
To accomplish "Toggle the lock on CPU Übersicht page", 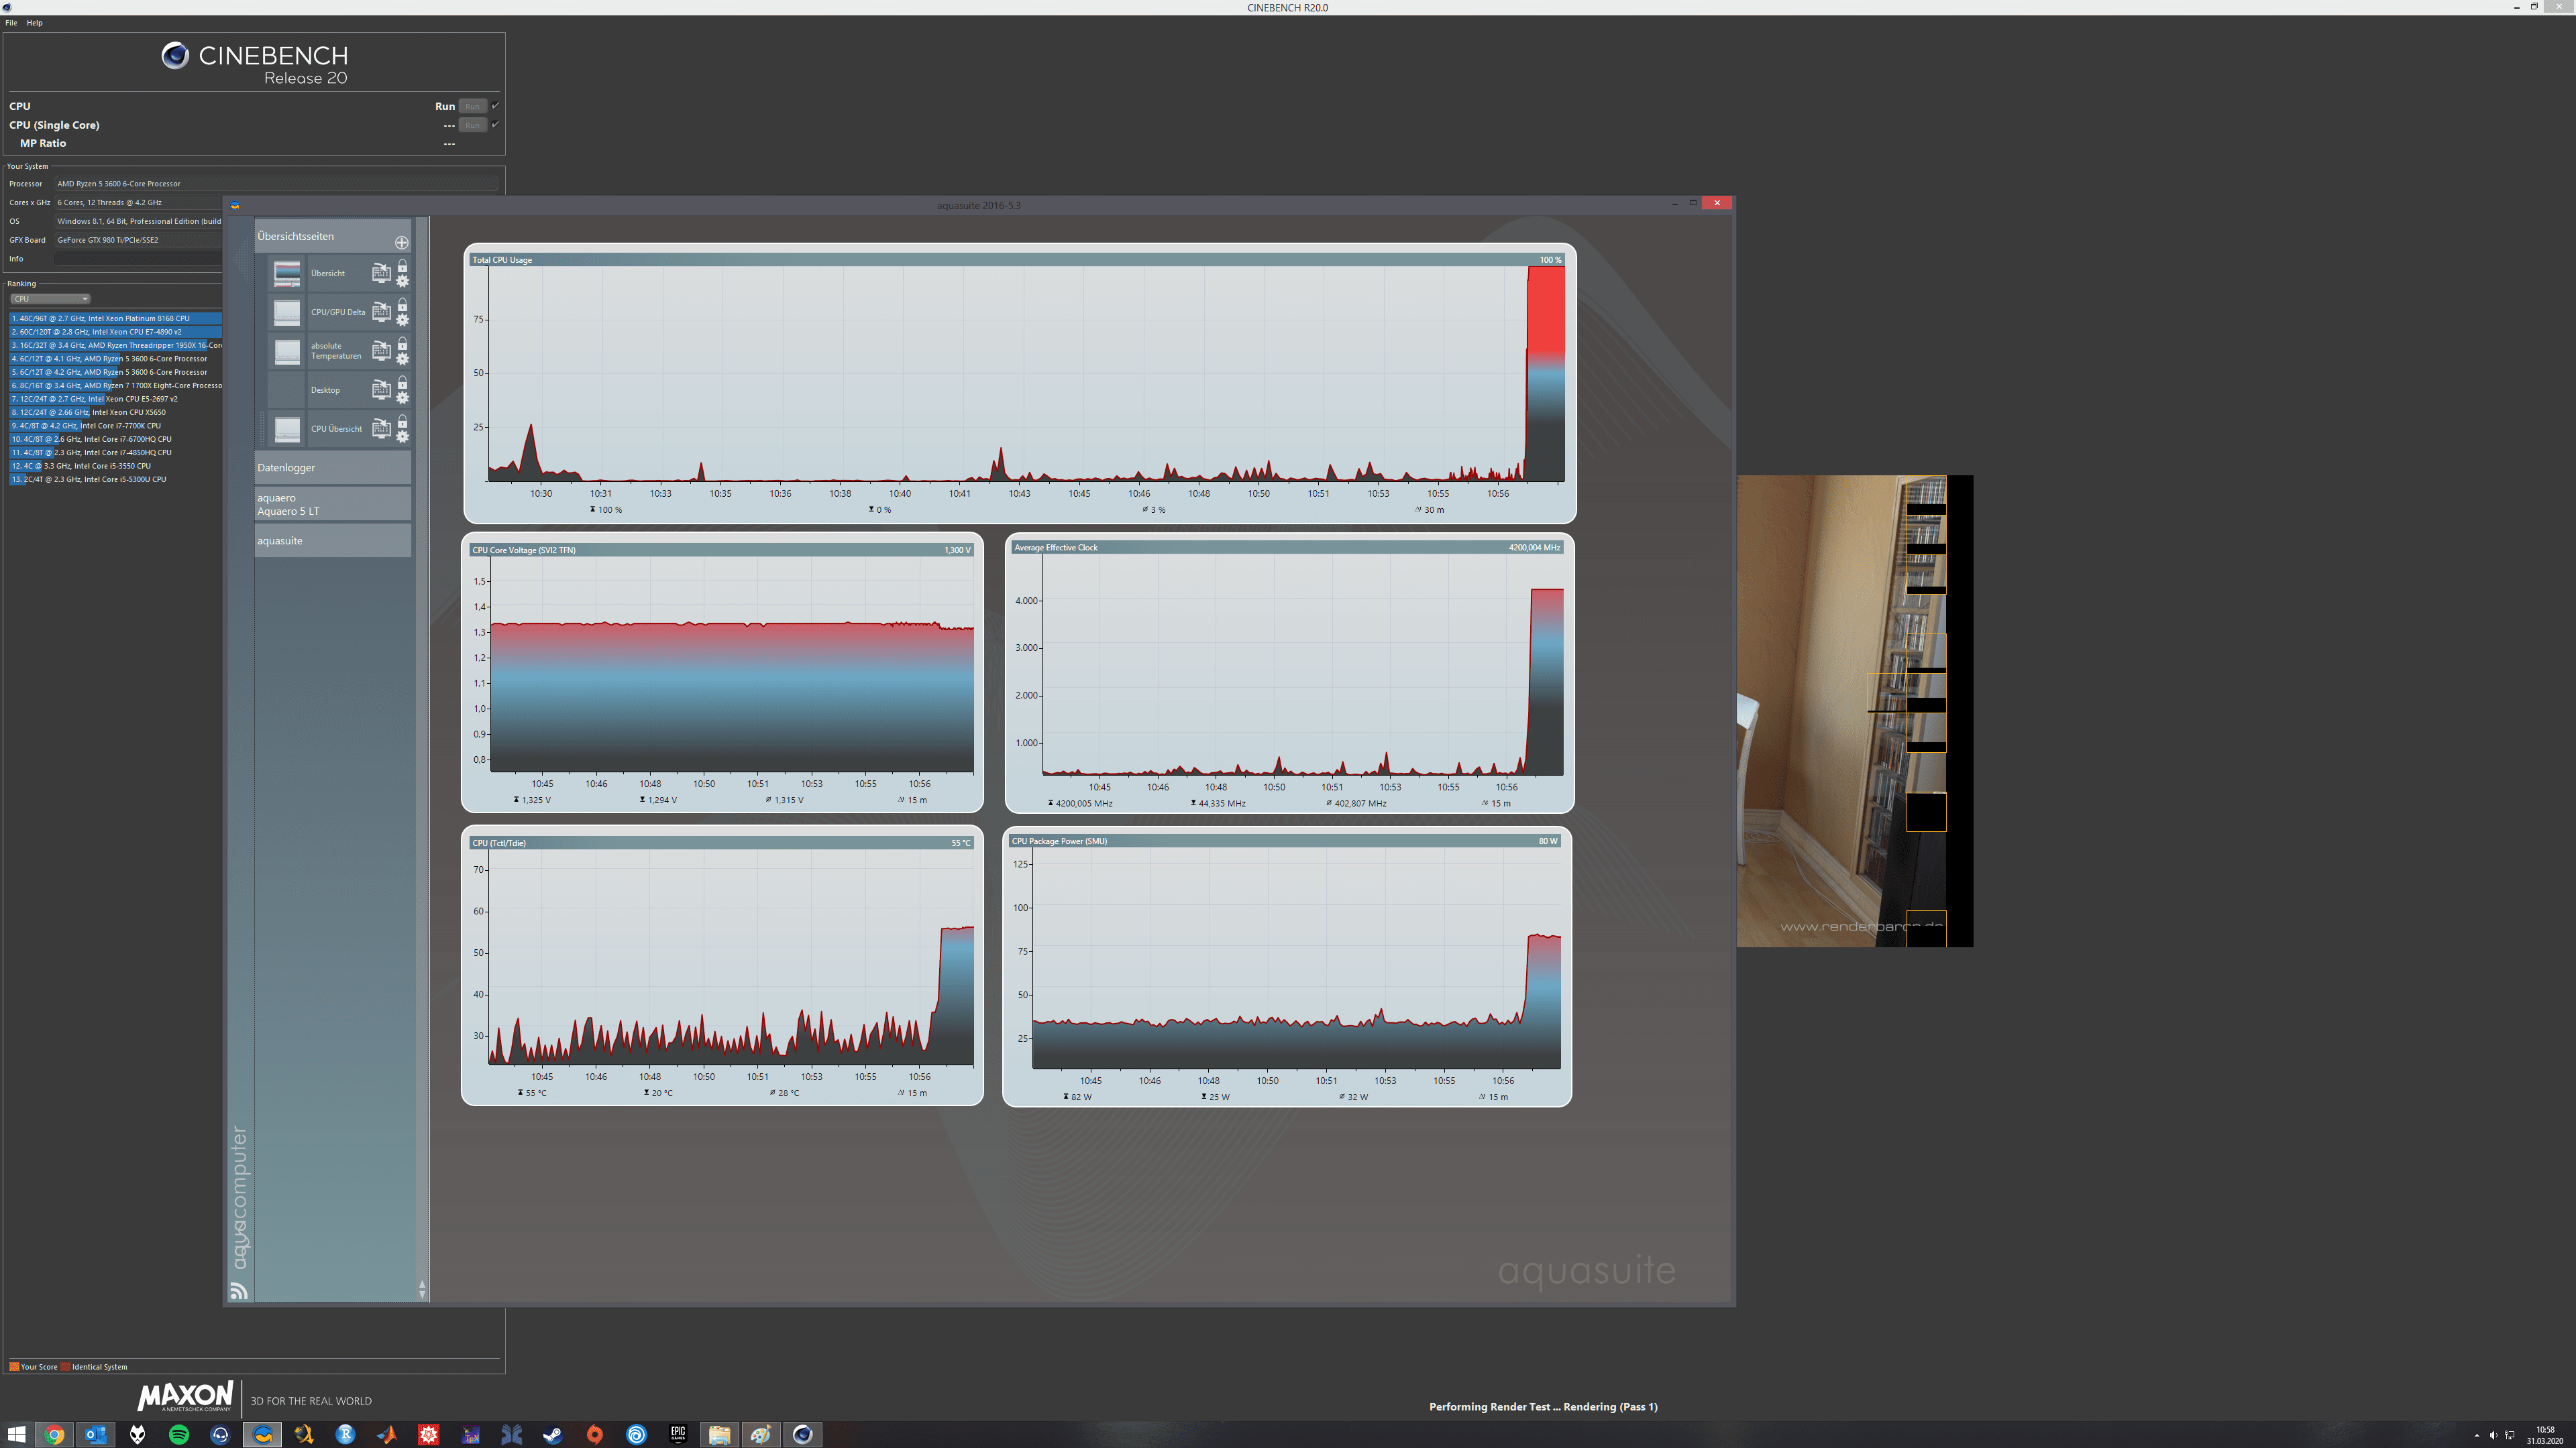I will (x=403, y=422).
